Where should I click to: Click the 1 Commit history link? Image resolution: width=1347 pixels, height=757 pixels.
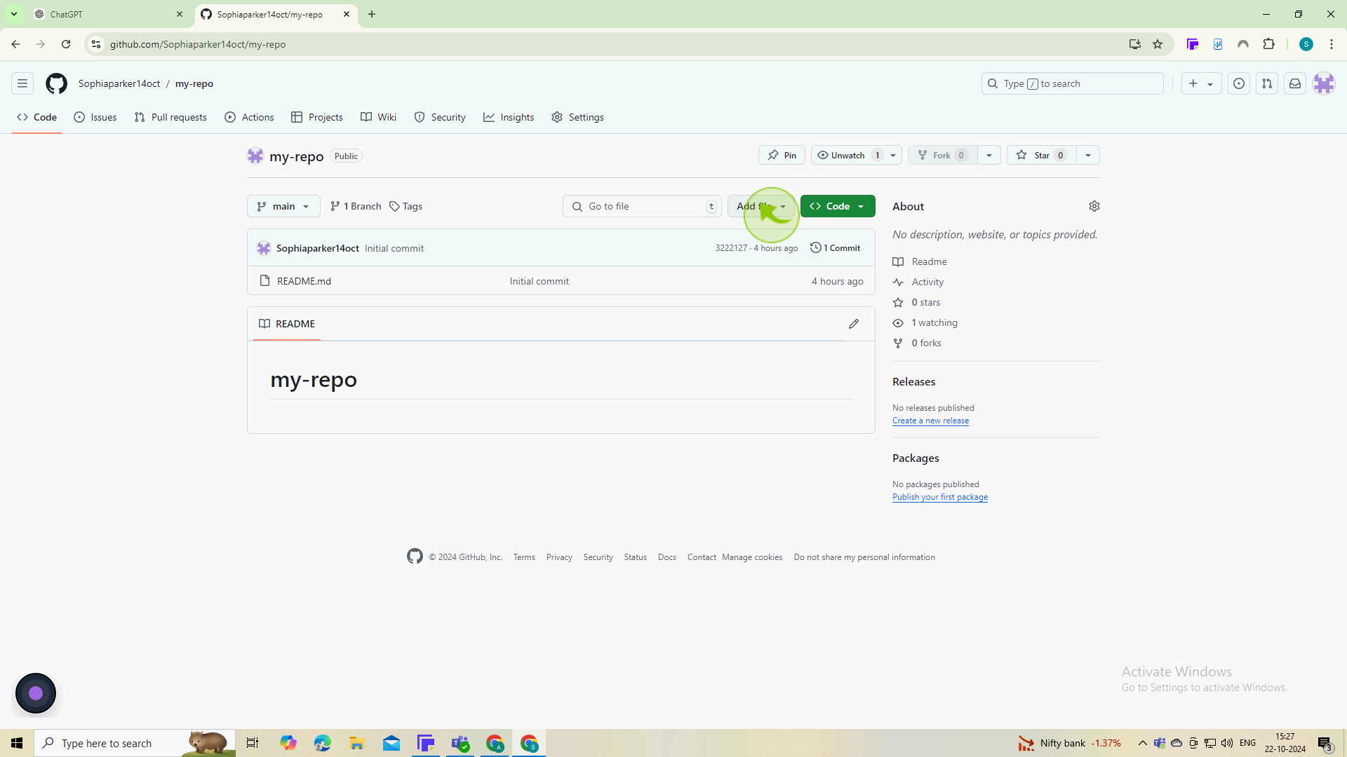click(834, 247)
